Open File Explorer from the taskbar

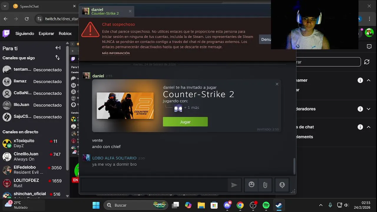tap(201, 205)
